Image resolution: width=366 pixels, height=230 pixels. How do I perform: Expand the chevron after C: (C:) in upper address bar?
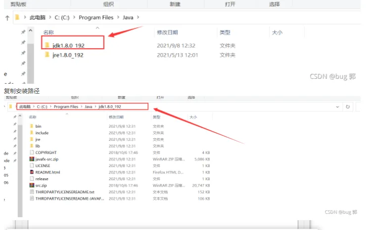(74, 17)
